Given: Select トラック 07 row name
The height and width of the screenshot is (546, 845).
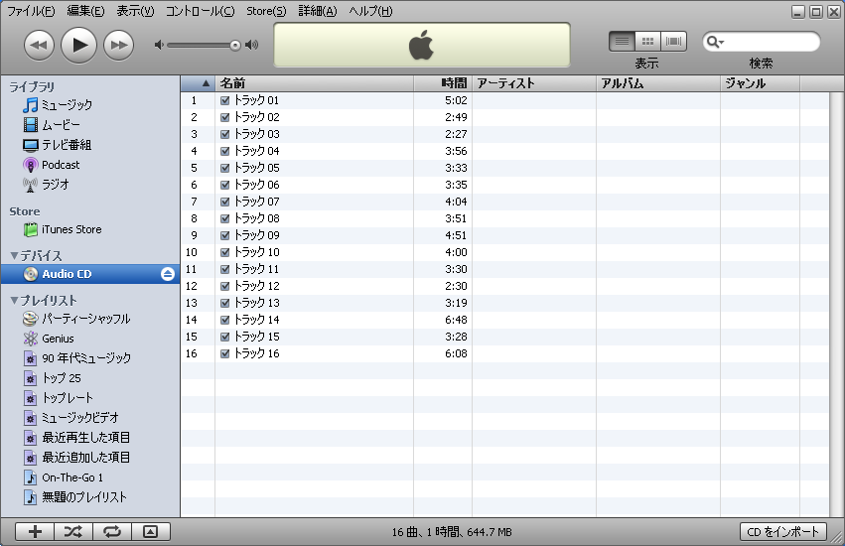Looking at the screenshot, I should (257, 202).
